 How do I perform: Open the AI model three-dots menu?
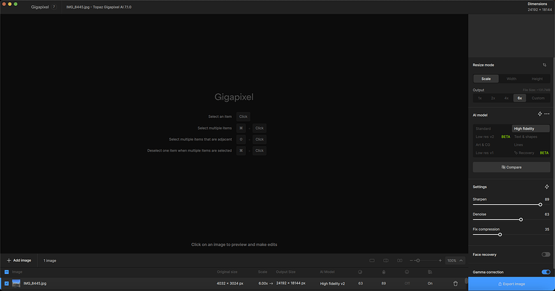point(547,114)
